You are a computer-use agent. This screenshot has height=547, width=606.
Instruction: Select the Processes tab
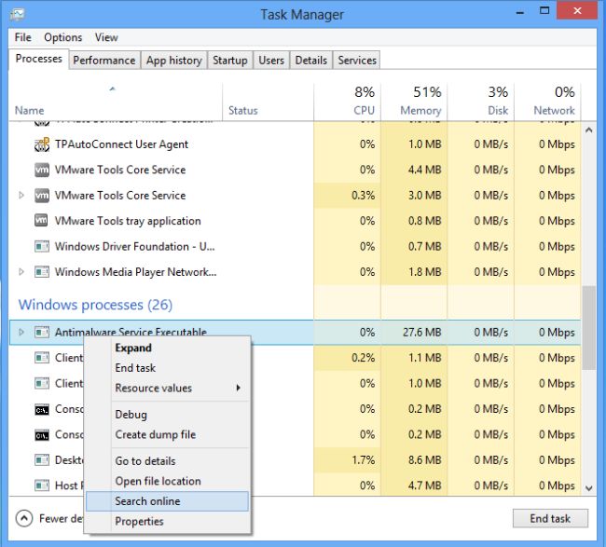[x=38, y=59]
